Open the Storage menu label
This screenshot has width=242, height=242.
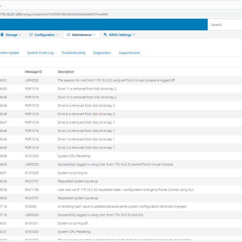click(x=11, y=35)
